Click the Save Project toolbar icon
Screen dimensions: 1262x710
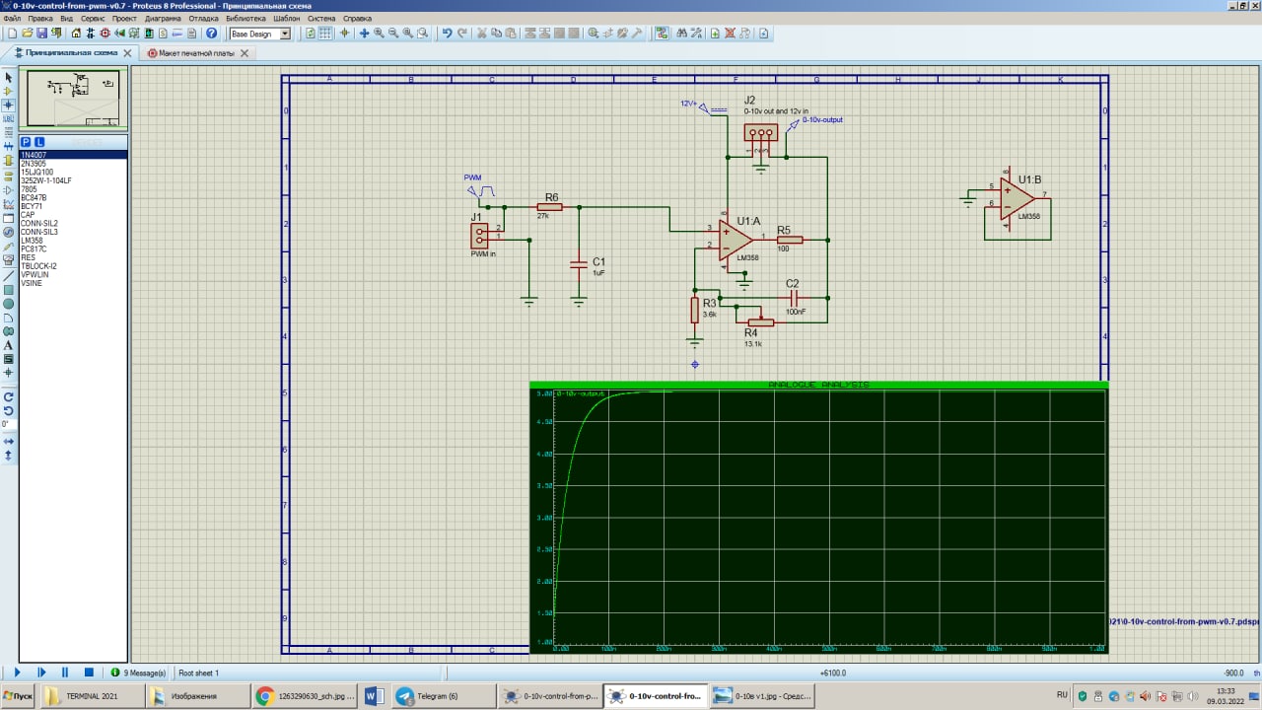click(42, 34)
